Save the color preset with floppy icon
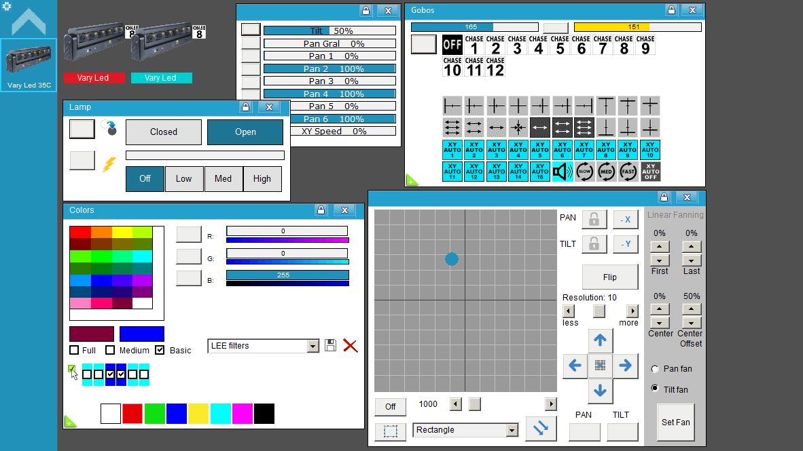803x451 pixels. (330, 345)
